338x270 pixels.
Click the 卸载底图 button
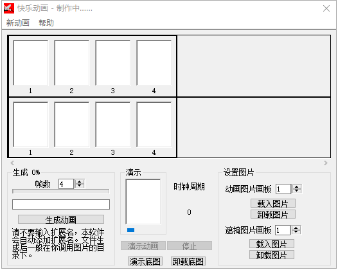(x=188, y=262)
